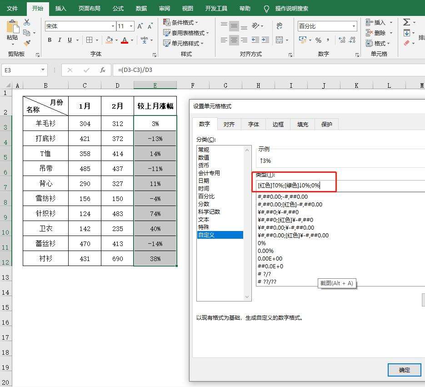Click the wén phonetic guide icon
This screenshot has height=387, width=425.
pyautogui.click(x=144, y=40)
